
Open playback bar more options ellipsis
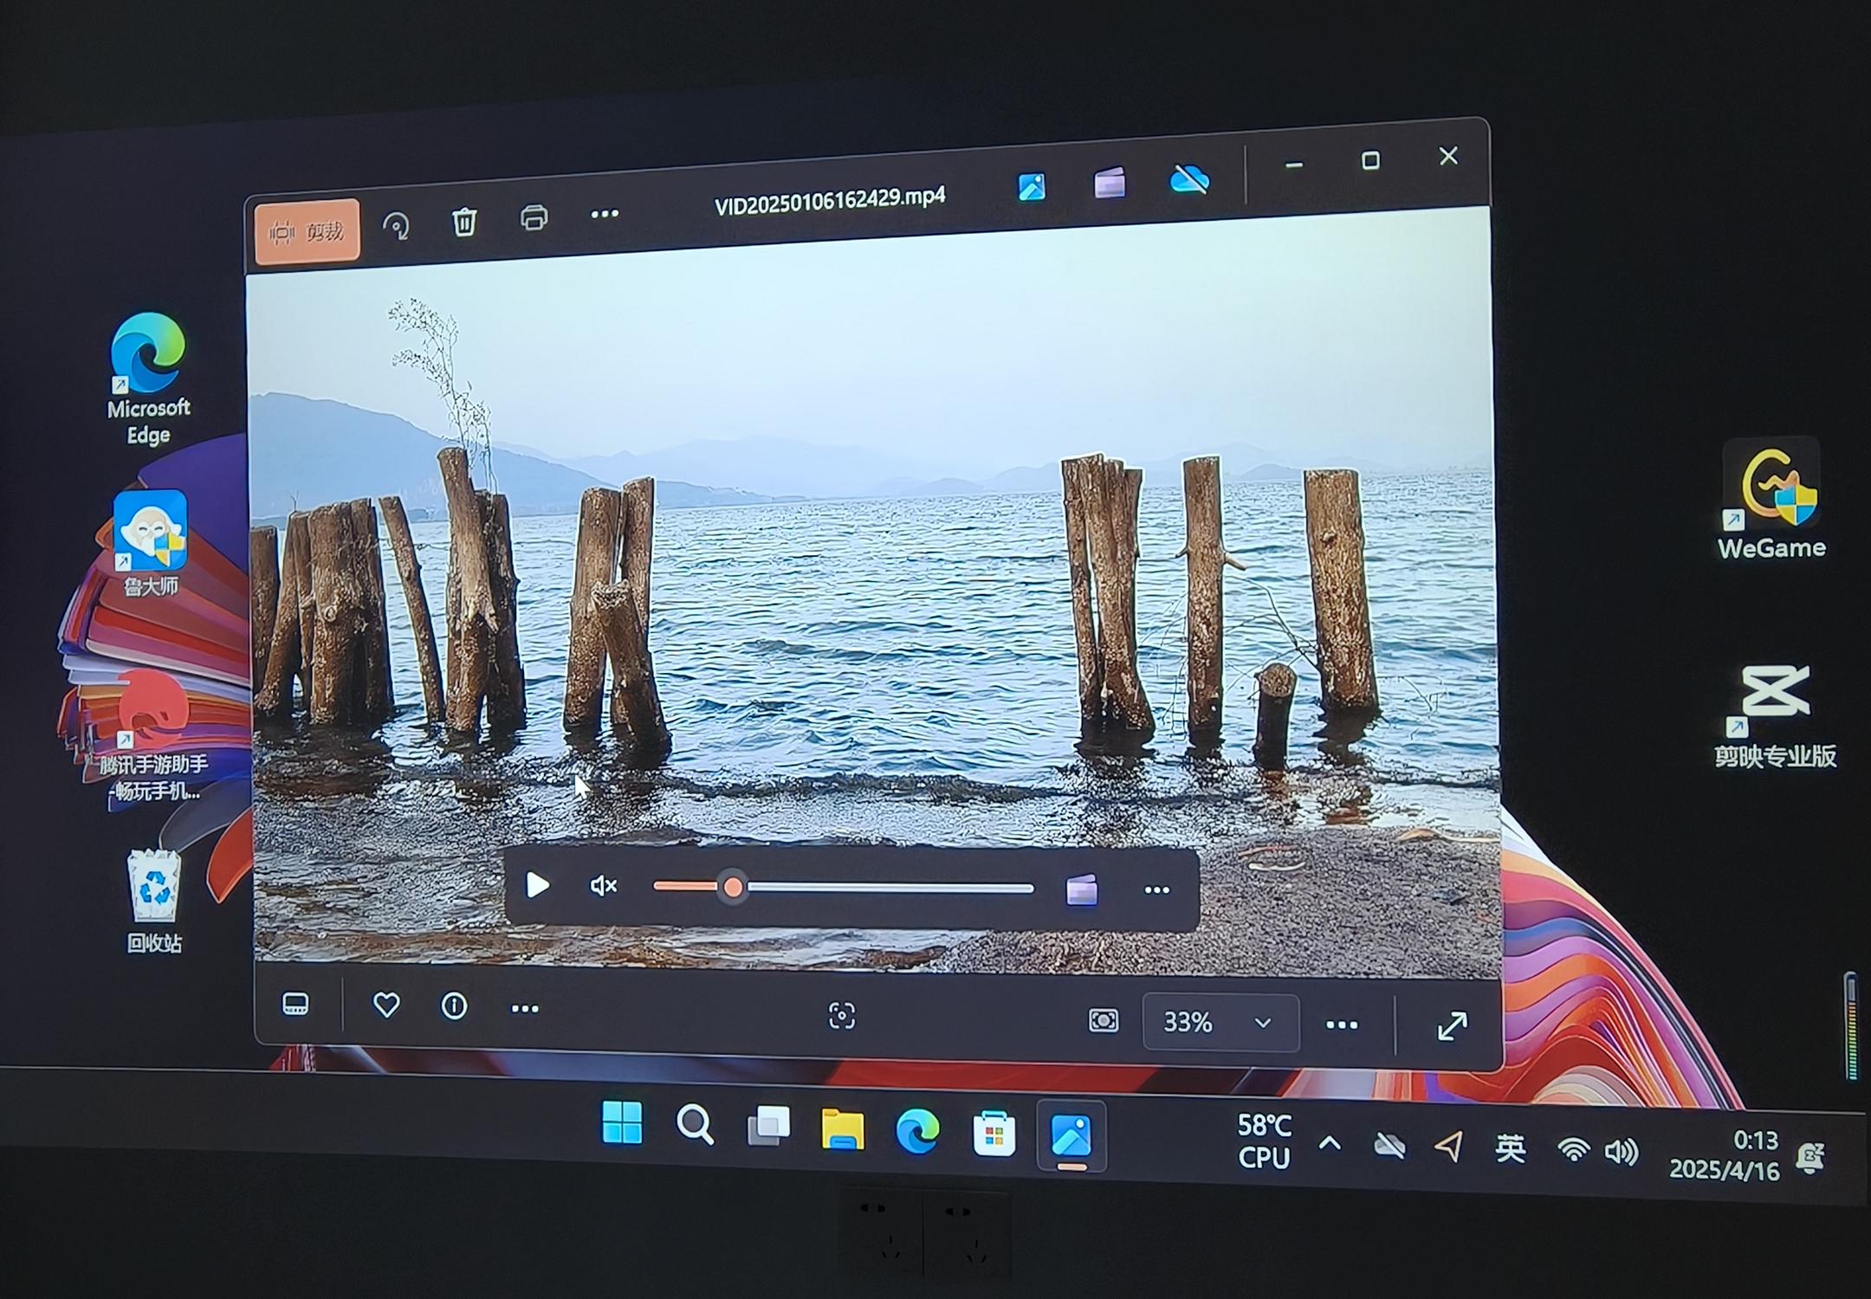1156,890
